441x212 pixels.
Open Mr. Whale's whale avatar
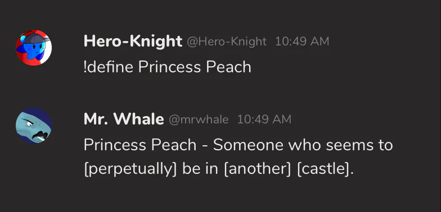pyautogui.click(x=34, y=126)
